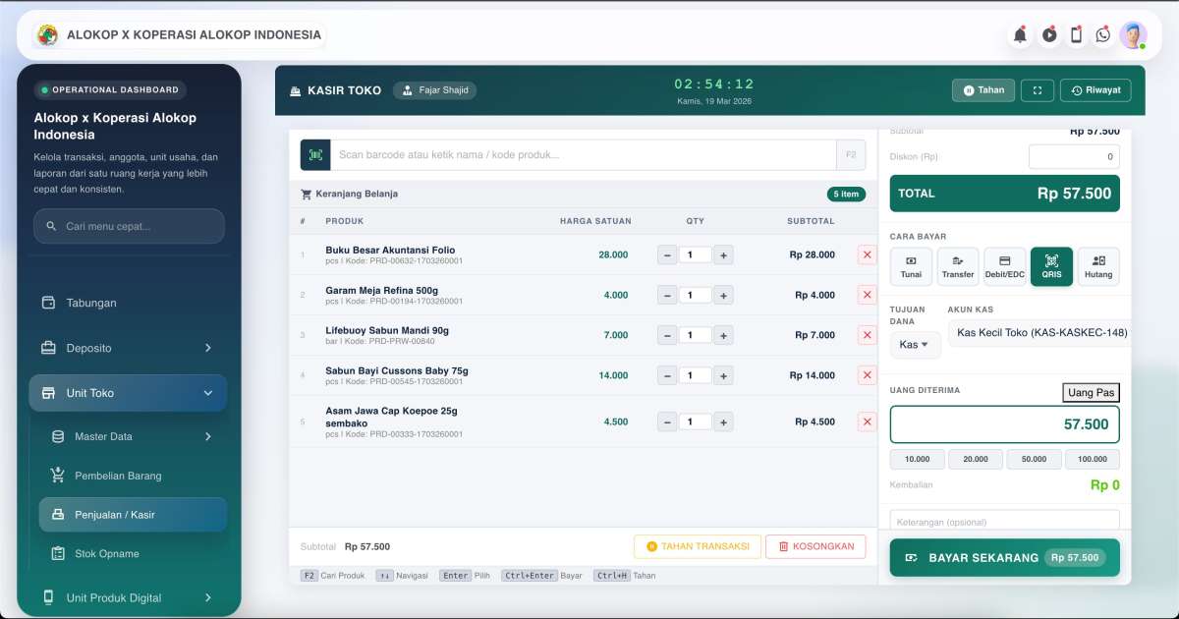Click the mobile phone icon in header
This screenshot has width=1179, height=619.
click(1076, 35)
